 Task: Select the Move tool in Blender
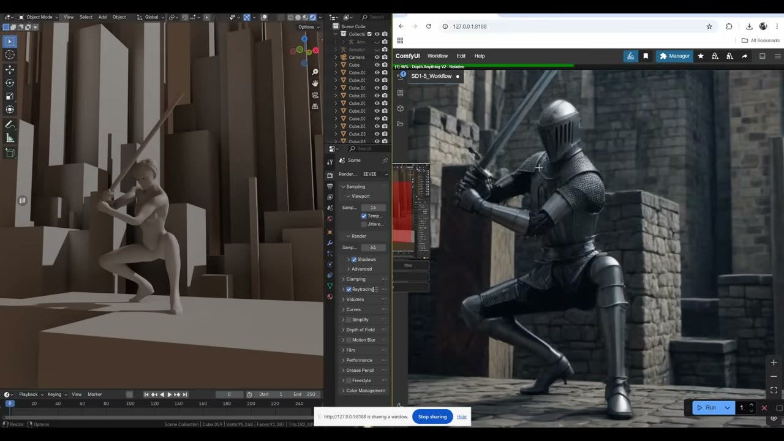tap(10, 69)
